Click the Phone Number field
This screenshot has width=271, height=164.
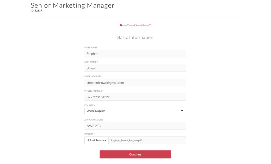coord(135,97)
